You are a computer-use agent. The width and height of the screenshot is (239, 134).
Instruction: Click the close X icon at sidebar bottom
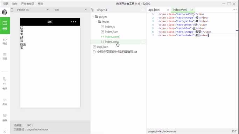coord(5,132)
